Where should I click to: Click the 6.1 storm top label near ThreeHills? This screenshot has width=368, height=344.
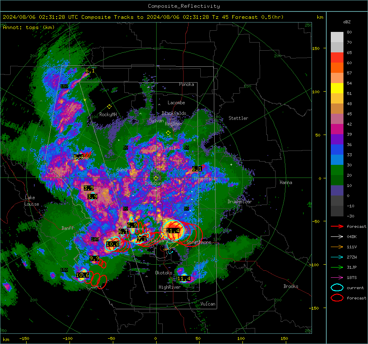click(197, 169)
